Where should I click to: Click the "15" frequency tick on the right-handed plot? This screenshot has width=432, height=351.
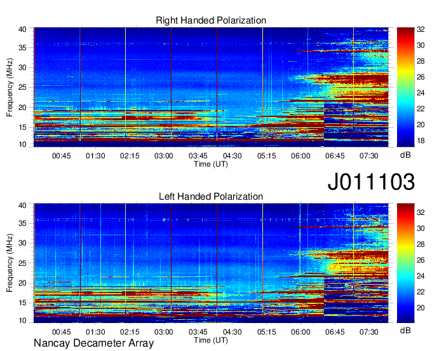(x=23, y=127)
